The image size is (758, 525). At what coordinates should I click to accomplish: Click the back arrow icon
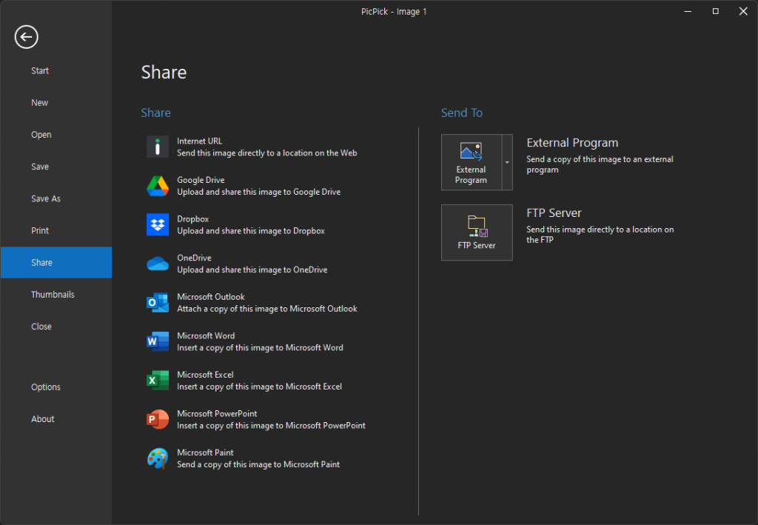pyautogui.click(x=26, y=37)
